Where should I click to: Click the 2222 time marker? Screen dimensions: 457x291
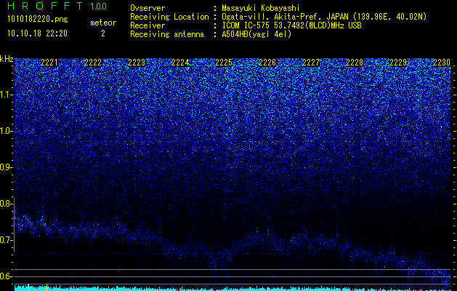click(93, 63)
